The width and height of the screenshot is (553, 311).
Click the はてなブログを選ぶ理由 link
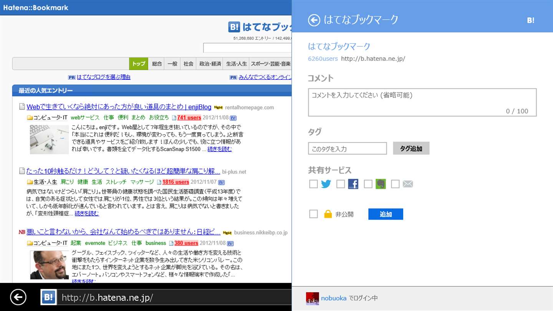pos(104,77)
